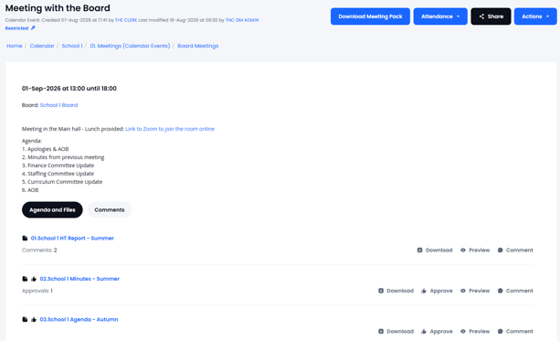The width and height of the screenshot is (560, 341).
Task: Click Download Meeting Pack button
Action: (370, 16)
